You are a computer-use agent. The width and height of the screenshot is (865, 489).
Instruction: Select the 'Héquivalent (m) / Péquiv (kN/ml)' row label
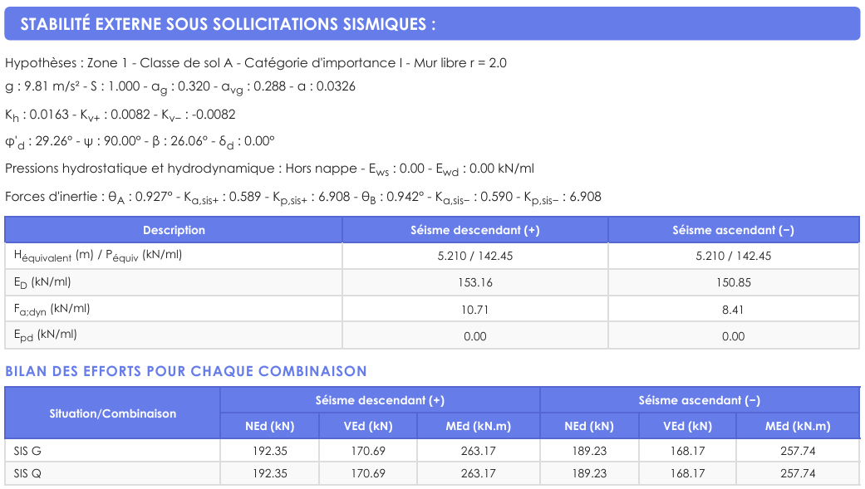point(98,256)
